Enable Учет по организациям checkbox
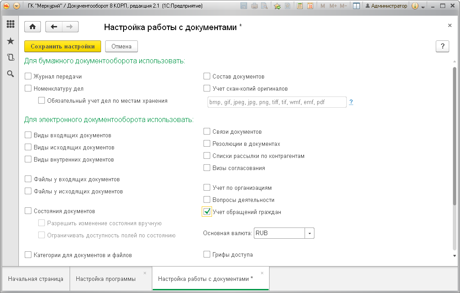 pyautogui.click(x=207, y=187)
